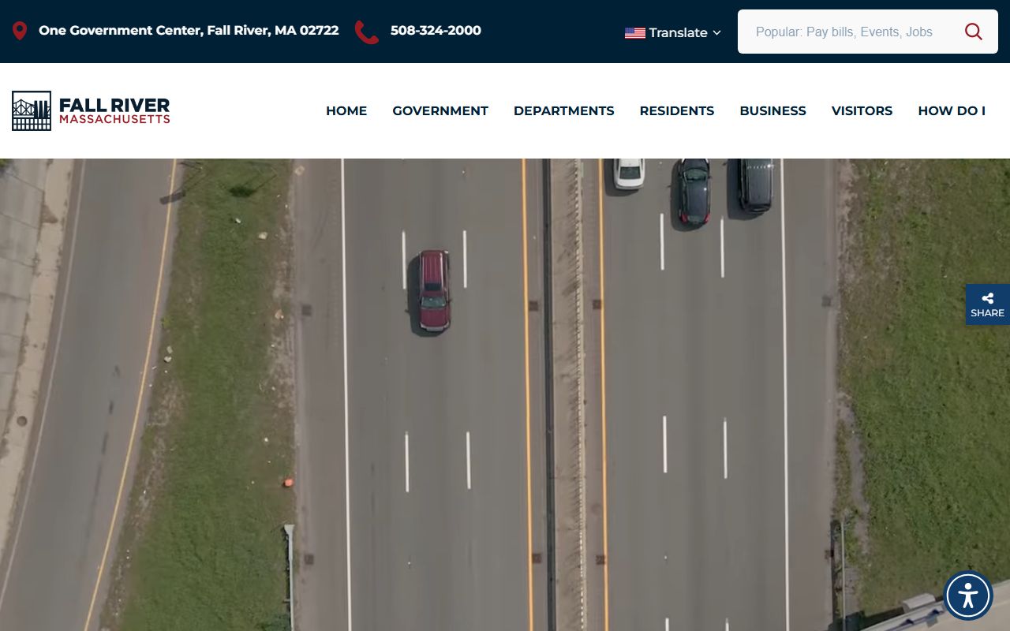1010x631 pixels.
Task: Go to the Home menu item
Action: (346, 111)
